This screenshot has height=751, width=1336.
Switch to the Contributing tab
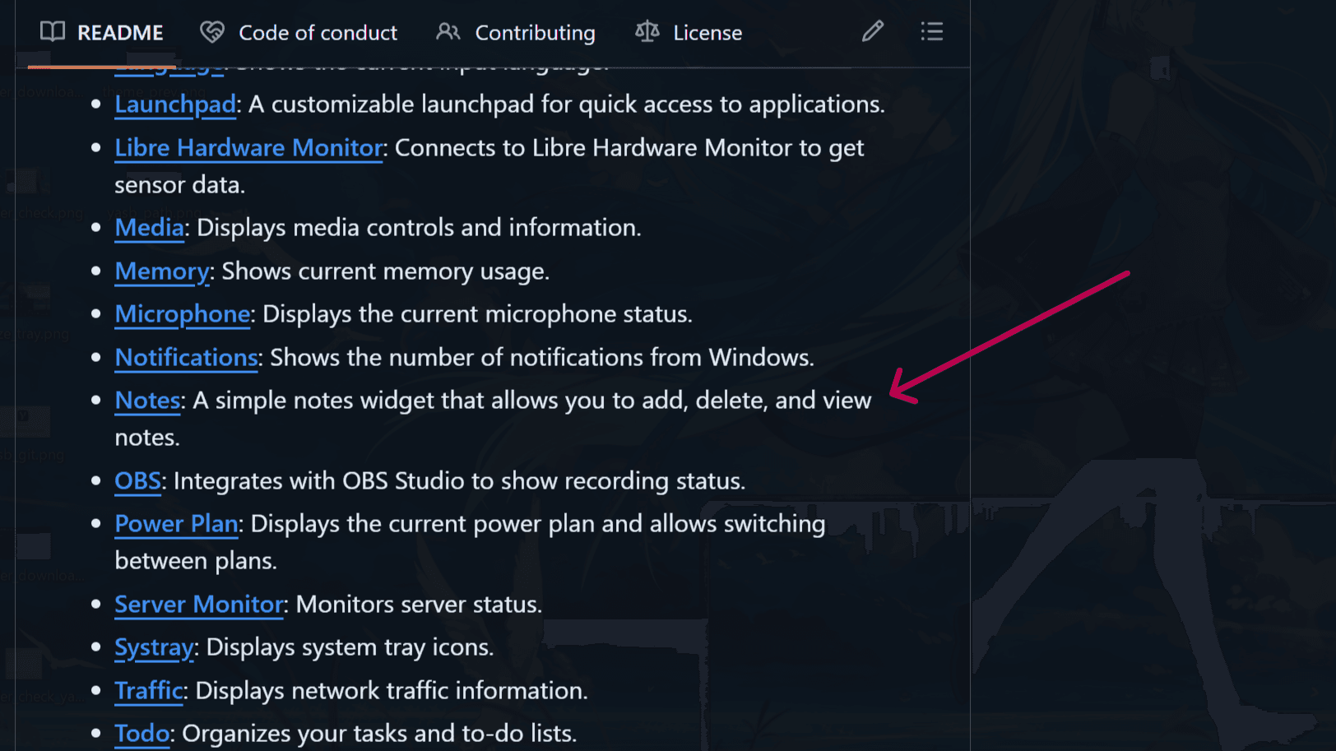pos(535,33)
